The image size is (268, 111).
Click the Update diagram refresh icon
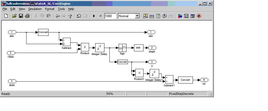(x=158, y=16)
